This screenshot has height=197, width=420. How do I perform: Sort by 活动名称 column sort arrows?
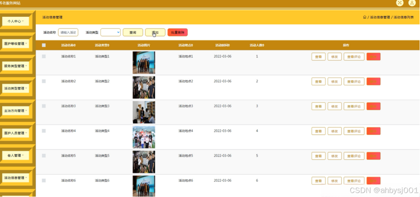(x=75, y=45)
